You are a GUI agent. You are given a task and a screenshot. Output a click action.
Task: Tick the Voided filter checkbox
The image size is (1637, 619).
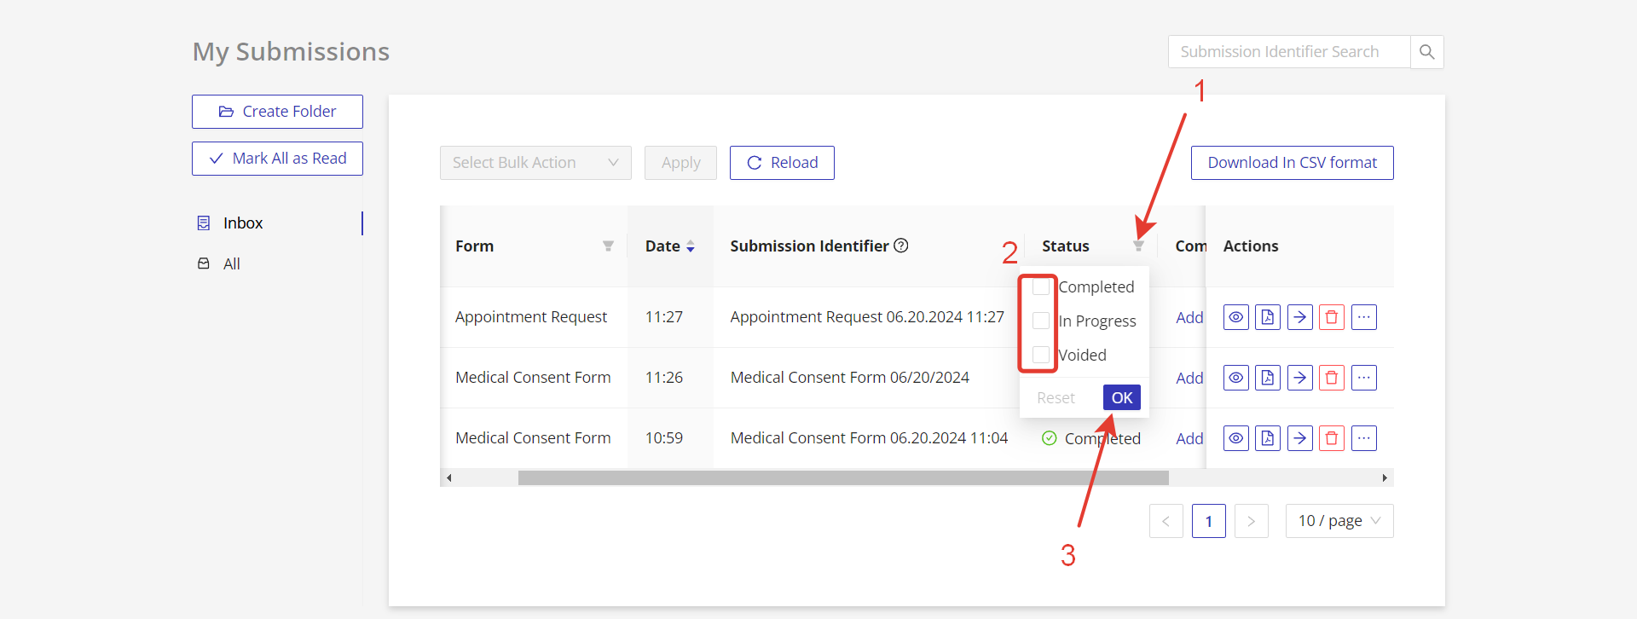pos(1040,355)
